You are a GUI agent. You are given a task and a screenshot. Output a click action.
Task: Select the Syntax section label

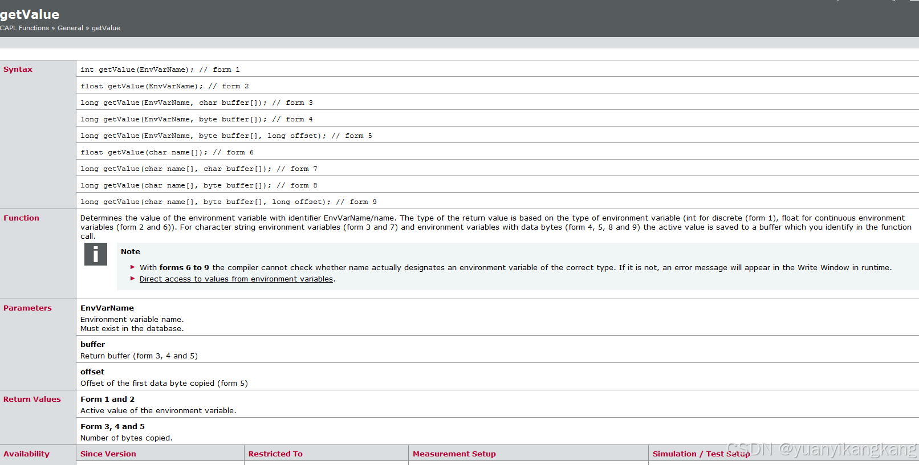[x=18, y=70]
